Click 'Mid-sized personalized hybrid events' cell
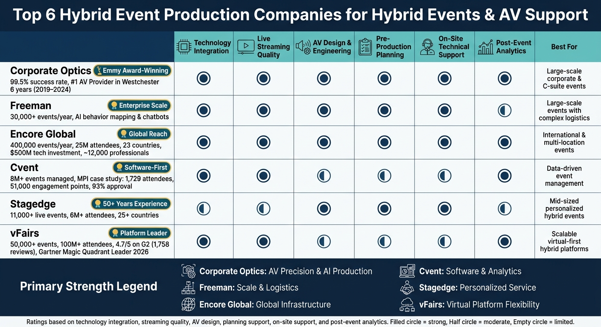The image size is (601, 327). (564, 209)
